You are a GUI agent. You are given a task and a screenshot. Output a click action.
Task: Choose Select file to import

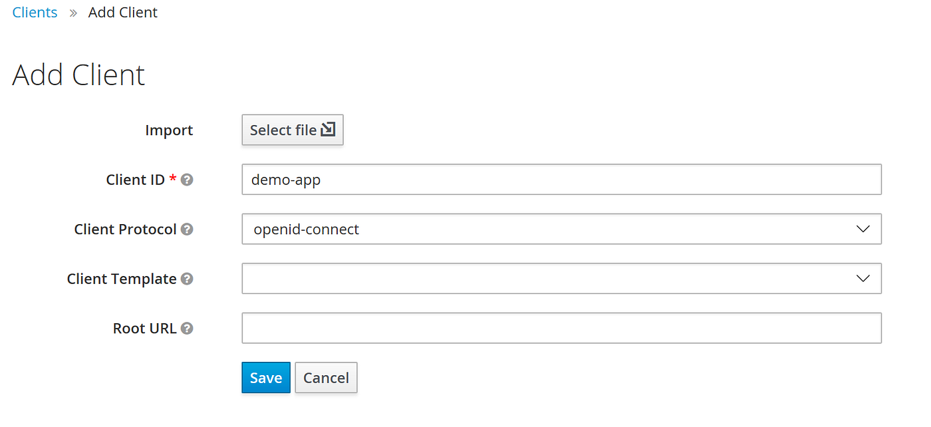[x=293, y=130]
